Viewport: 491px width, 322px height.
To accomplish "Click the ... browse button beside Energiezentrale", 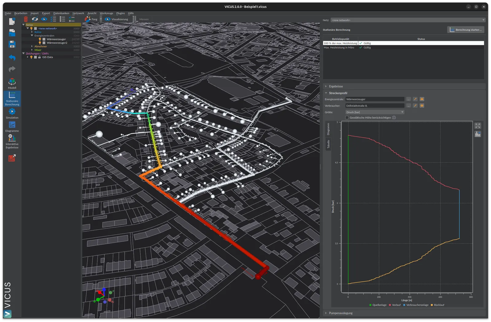I will 408,99.
